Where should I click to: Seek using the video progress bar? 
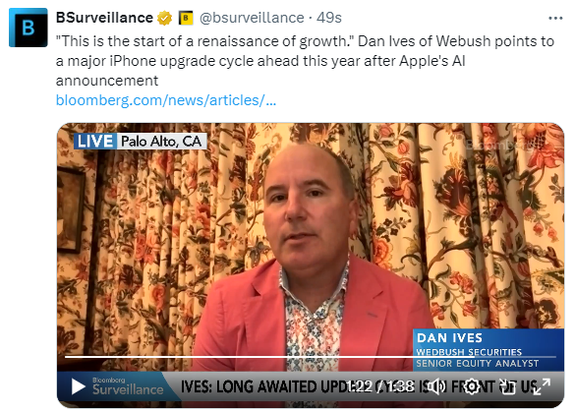[x=311, y=356]
